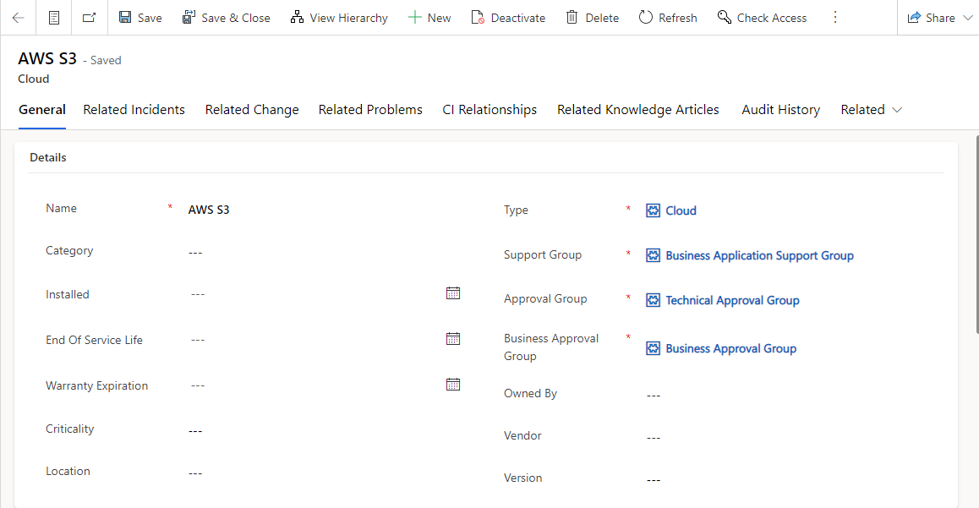Click the Cloud subtitle under AWS S3
The height and width of the screenshot is (508, 979).
point(34,79)
